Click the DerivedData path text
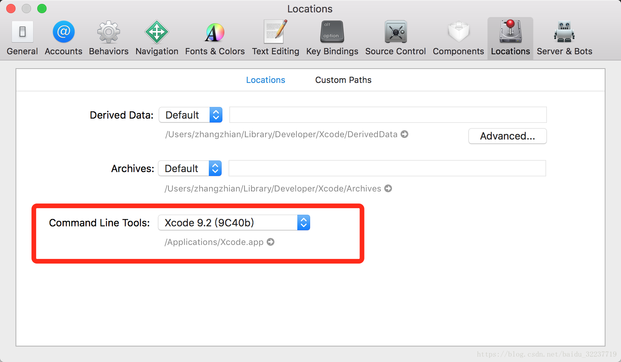Image resolution: width=621 pixels, height=362 pixels. [281, 134]
